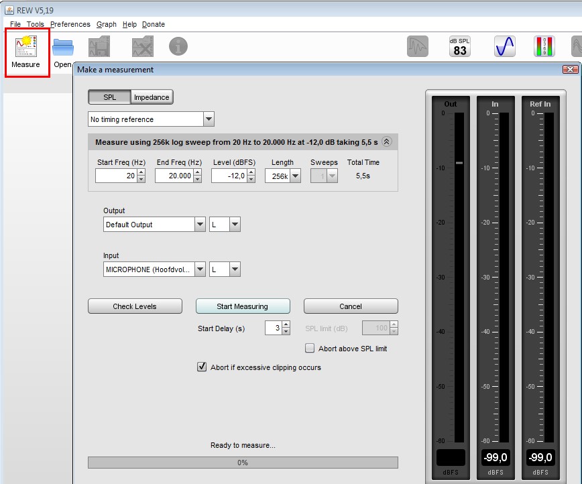The image size is (582, 484).
Task: Open the Graph menu
Action: point(106,24)
